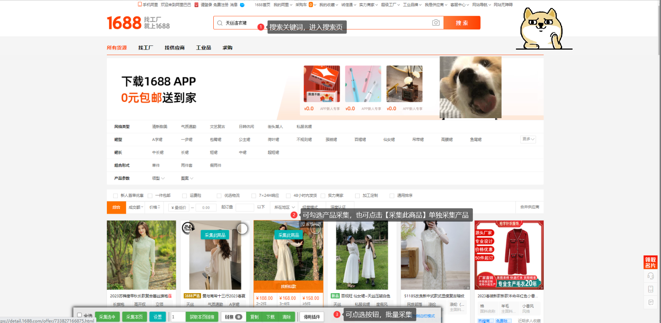
Task: Click the customer service headset icon
Action: (x=650, y=276)
